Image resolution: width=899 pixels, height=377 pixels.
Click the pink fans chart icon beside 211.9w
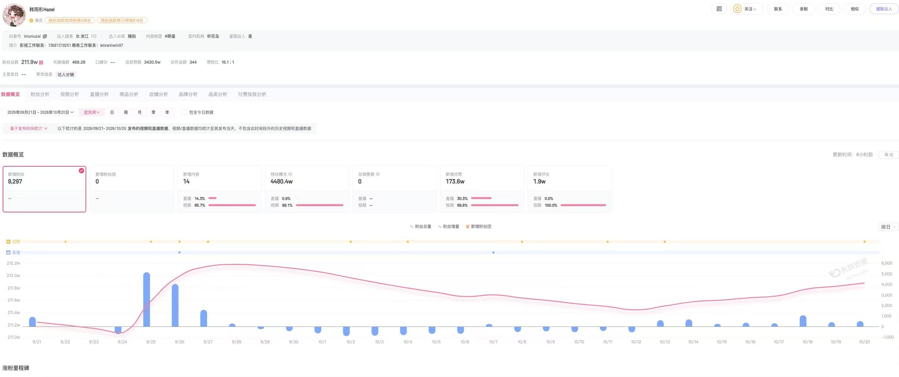(x=41, y=62)
